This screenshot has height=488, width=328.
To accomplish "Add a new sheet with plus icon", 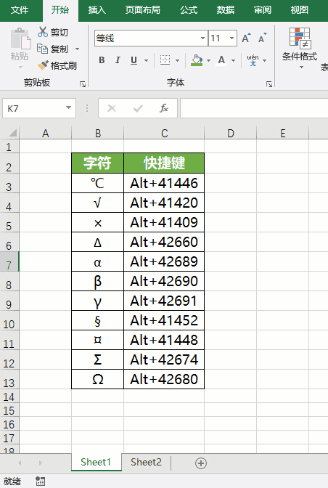I will [x=201, y=463].
